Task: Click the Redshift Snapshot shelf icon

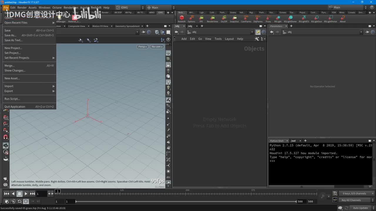Action: point(234,18)
